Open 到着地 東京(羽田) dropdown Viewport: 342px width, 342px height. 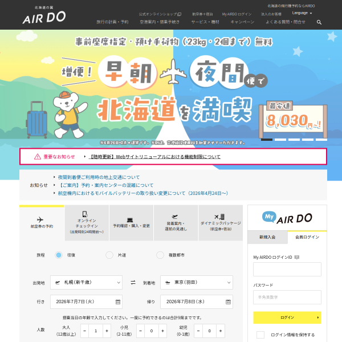click(197, 283)
